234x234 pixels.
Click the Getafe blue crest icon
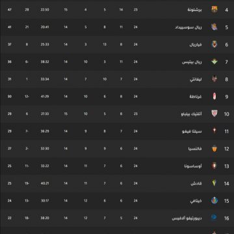click(214, 200)
